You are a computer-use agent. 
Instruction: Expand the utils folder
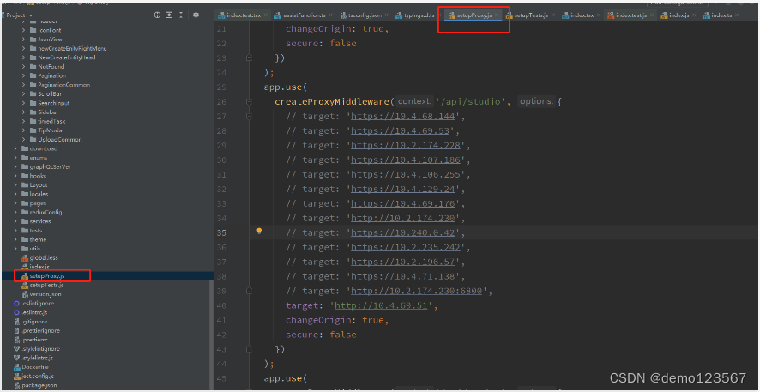15,249
